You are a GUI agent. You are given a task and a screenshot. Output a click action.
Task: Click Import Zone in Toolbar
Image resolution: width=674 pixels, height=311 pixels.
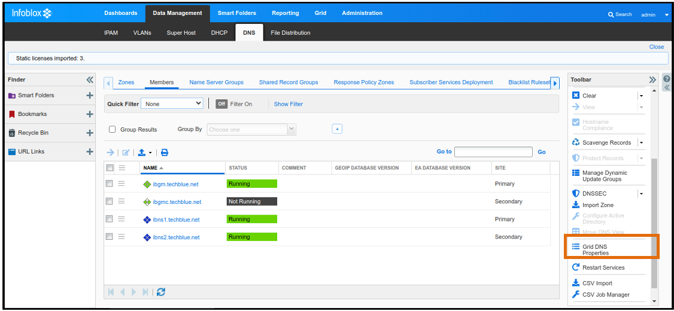[597, 205]
